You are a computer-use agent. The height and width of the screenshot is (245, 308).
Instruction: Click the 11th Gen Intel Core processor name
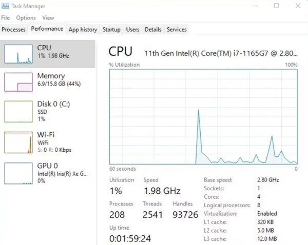221,52
